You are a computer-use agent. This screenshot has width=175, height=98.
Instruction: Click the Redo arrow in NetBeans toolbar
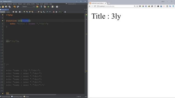point(18,7)
